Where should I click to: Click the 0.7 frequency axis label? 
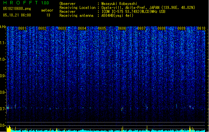pyautogui.click(x=3, y=109)
